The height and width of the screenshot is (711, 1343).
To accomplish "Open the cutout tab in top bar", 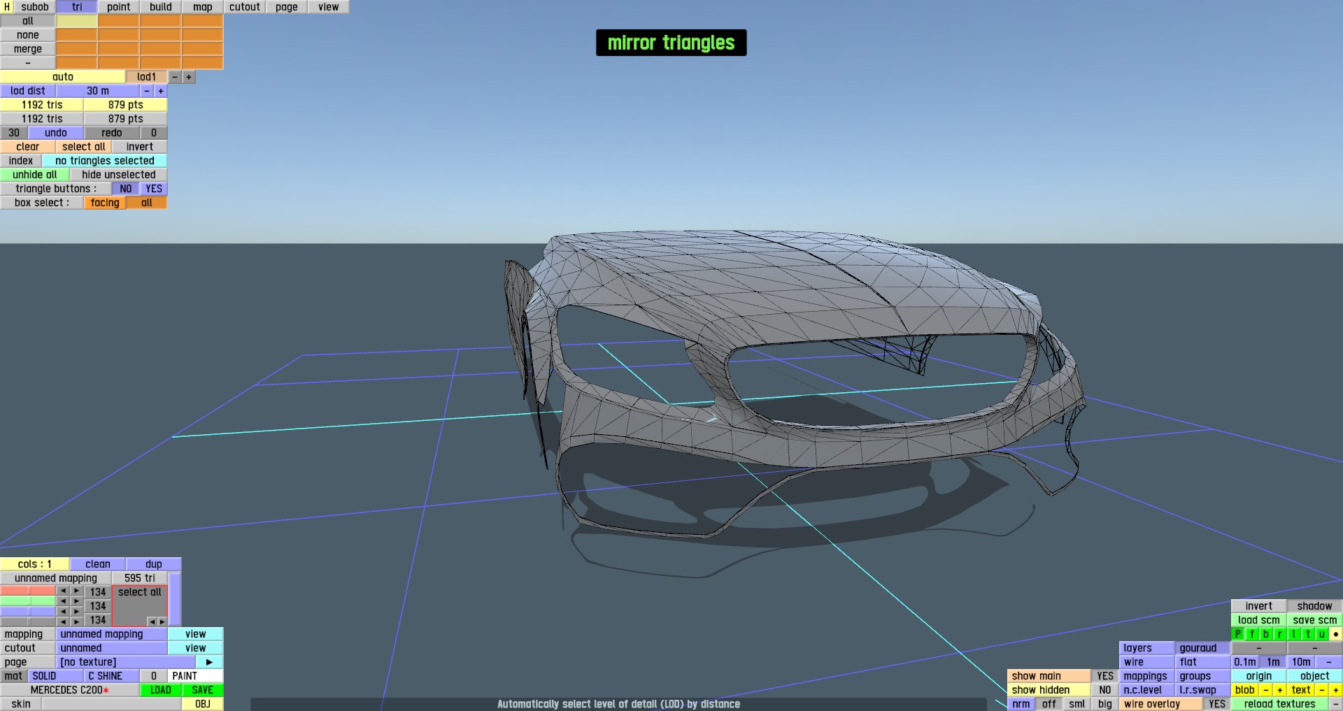I will (245, 7).
